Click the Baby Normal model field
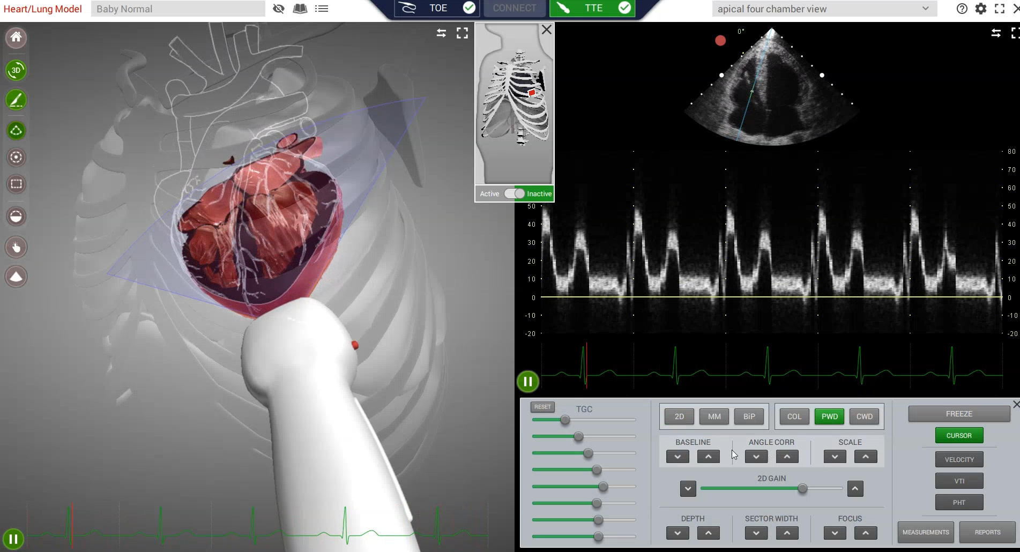The image size is (1020, 552). tap(178, 9)
